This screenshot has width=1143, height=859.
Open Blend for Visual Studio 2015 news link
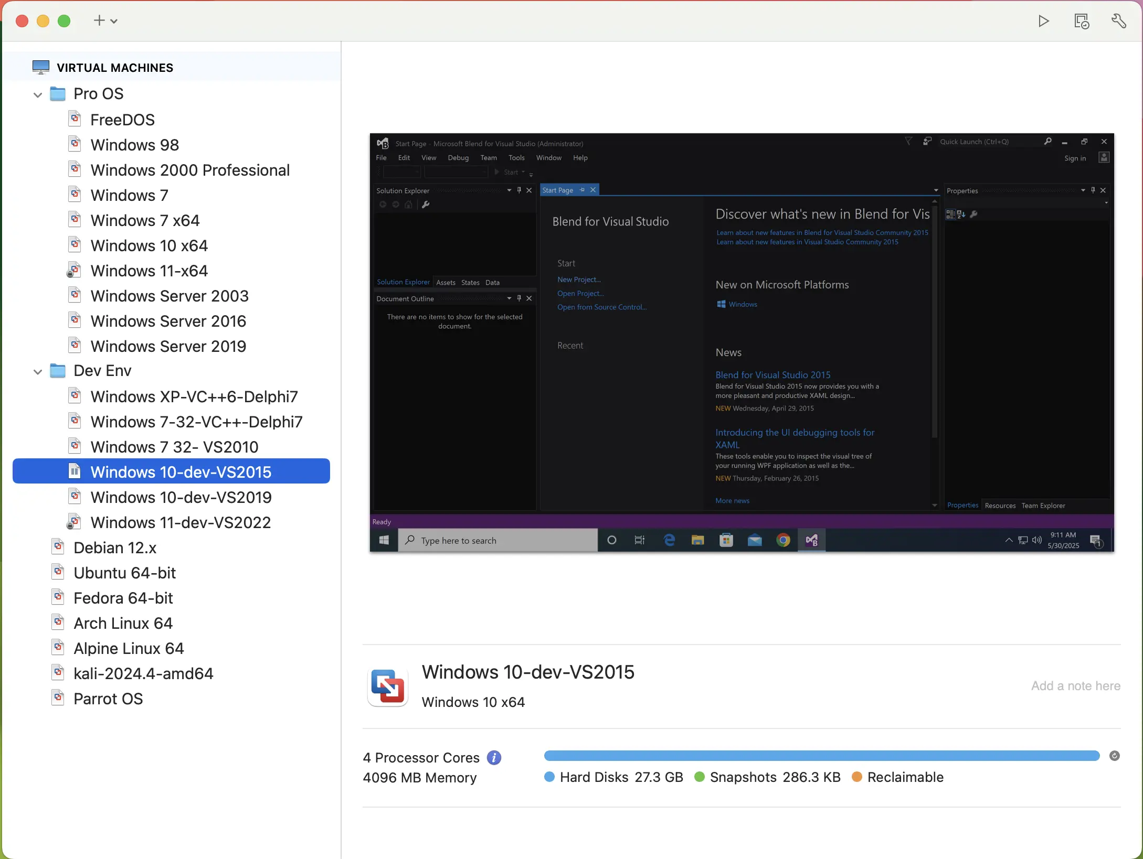[773, 375]
